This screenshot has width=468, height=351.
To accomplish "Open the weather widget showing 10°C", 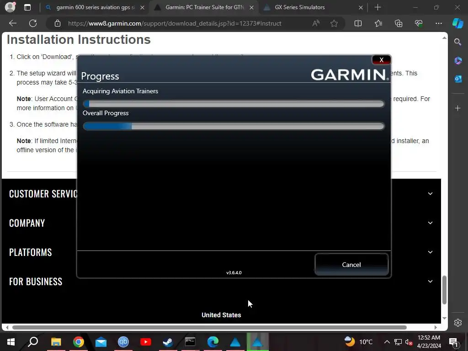I will [x=358, y=342].
